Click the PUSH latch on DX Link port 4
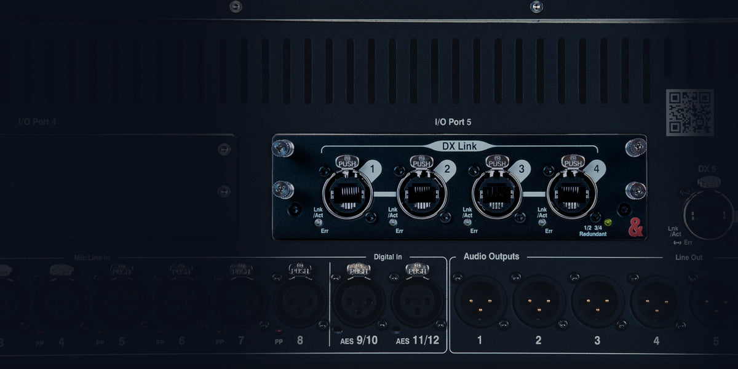 (x=573, y=162)
